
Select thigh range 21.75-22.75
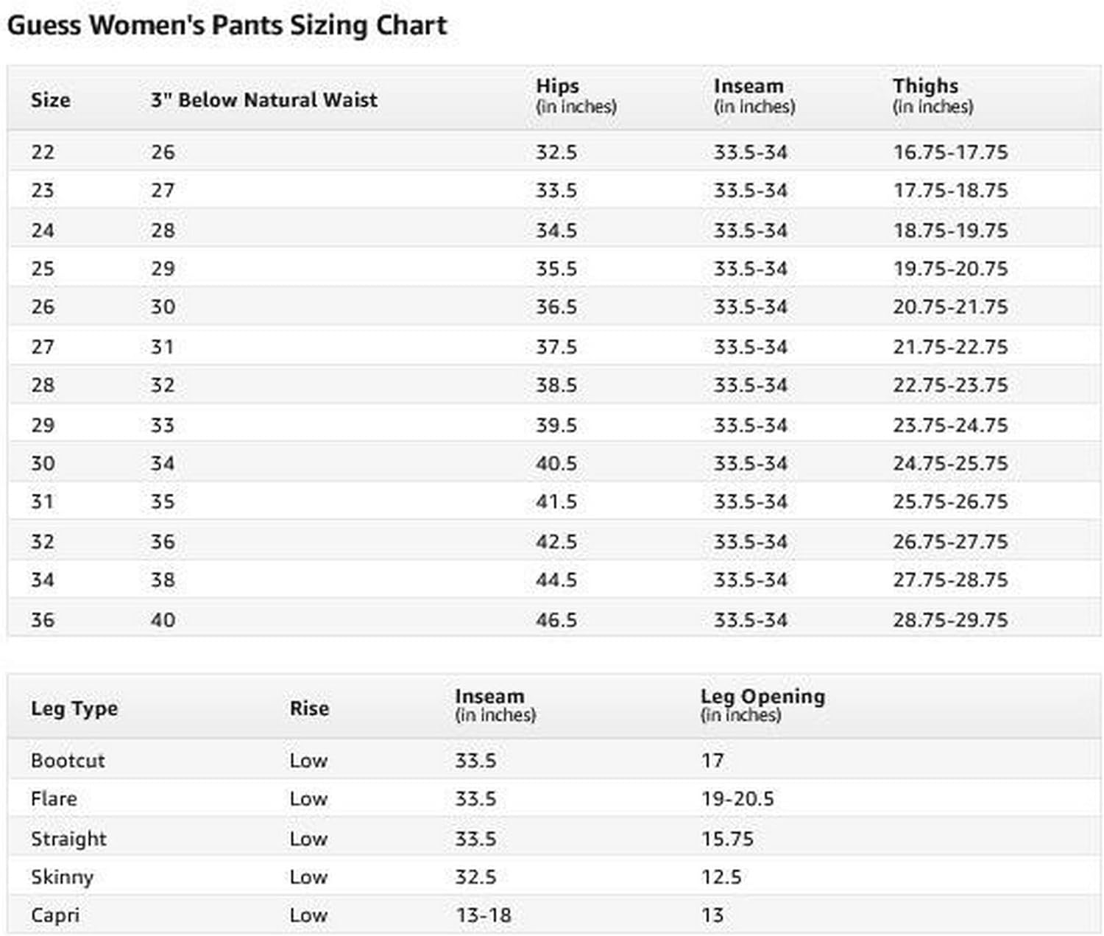[949, 347]
